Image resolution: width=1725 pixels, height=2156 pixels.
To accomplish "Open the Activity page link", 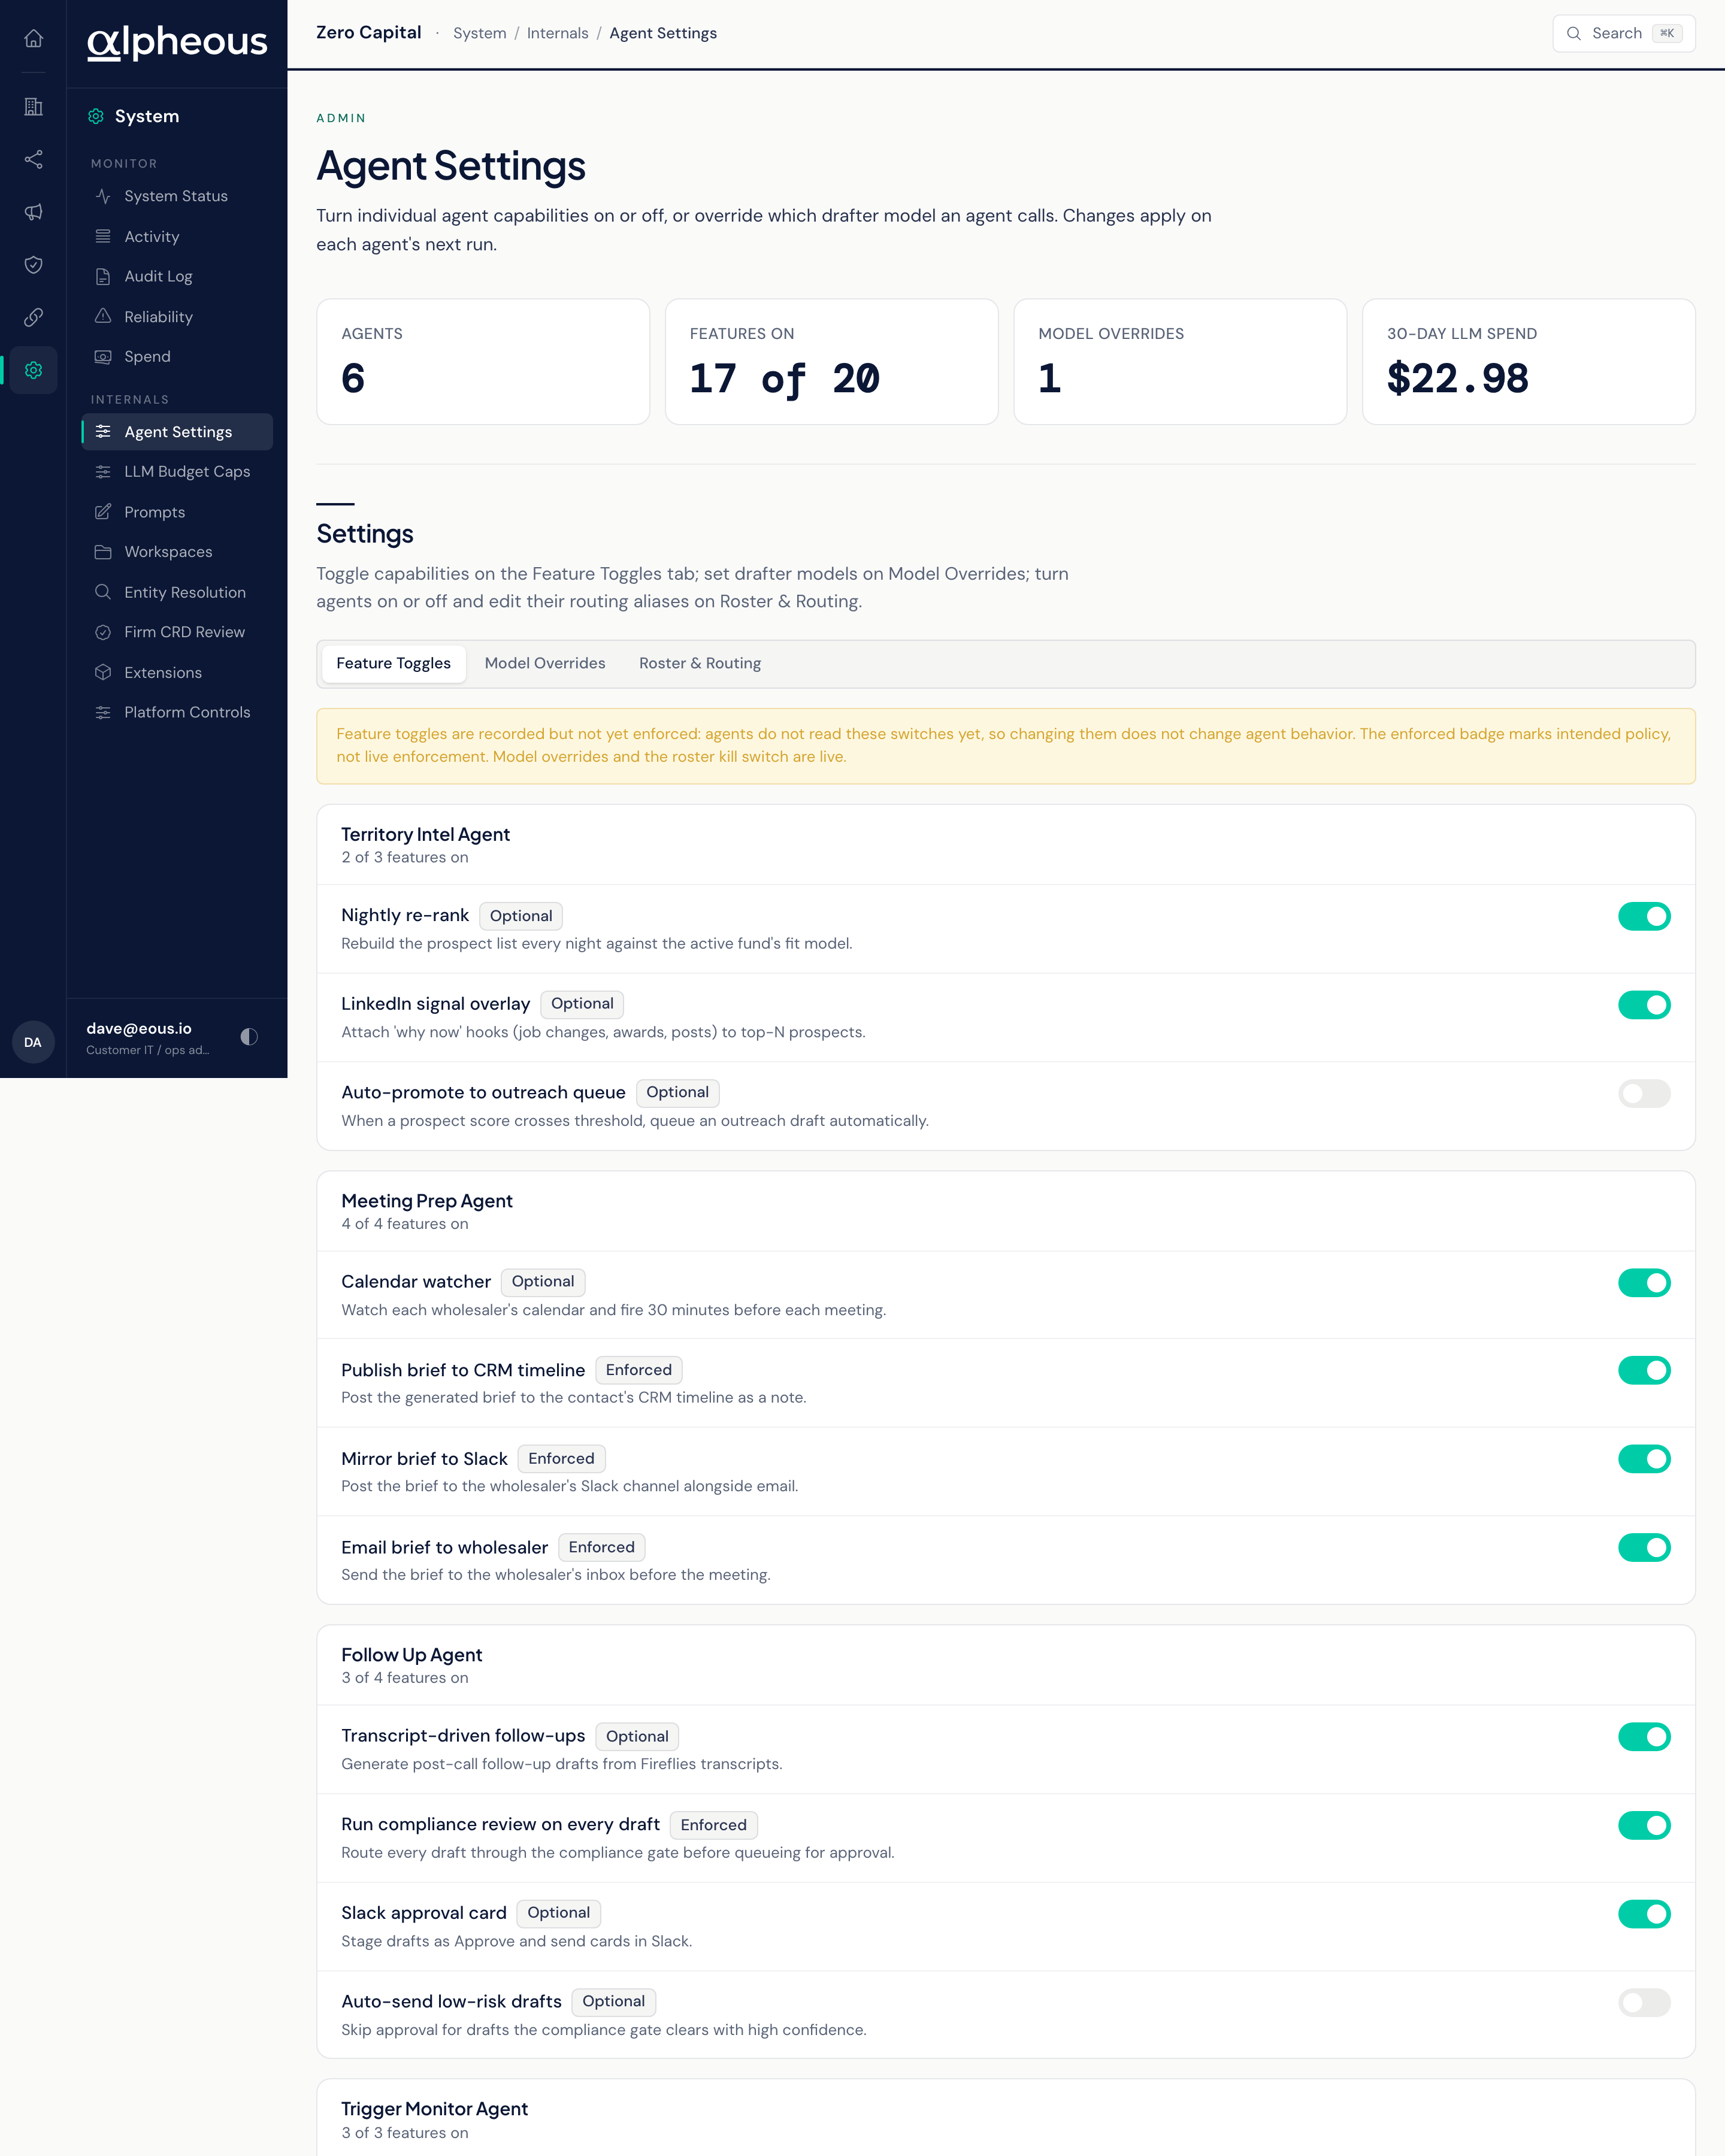I will click(177, 237).
